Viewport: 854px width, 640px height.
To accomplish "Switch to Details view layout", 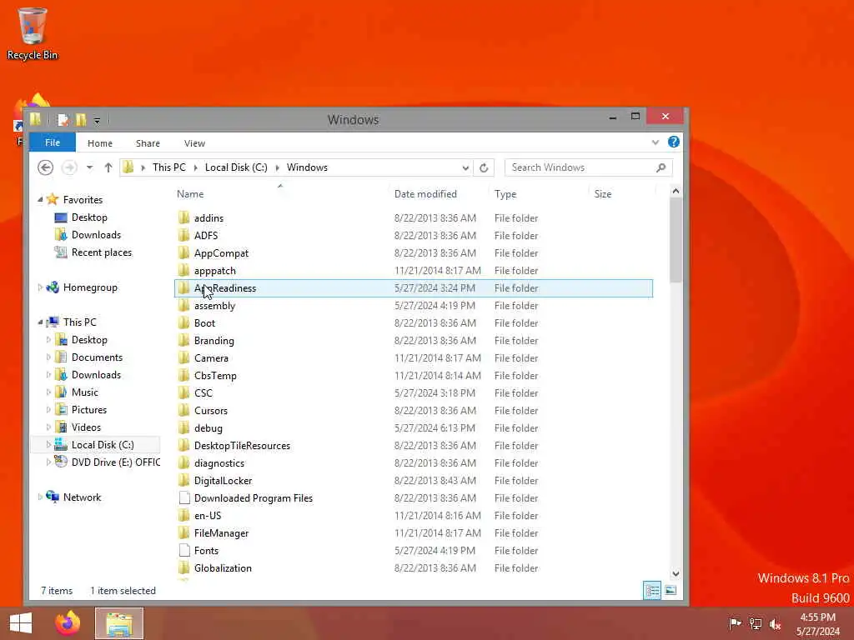I will tap(652, 591).
